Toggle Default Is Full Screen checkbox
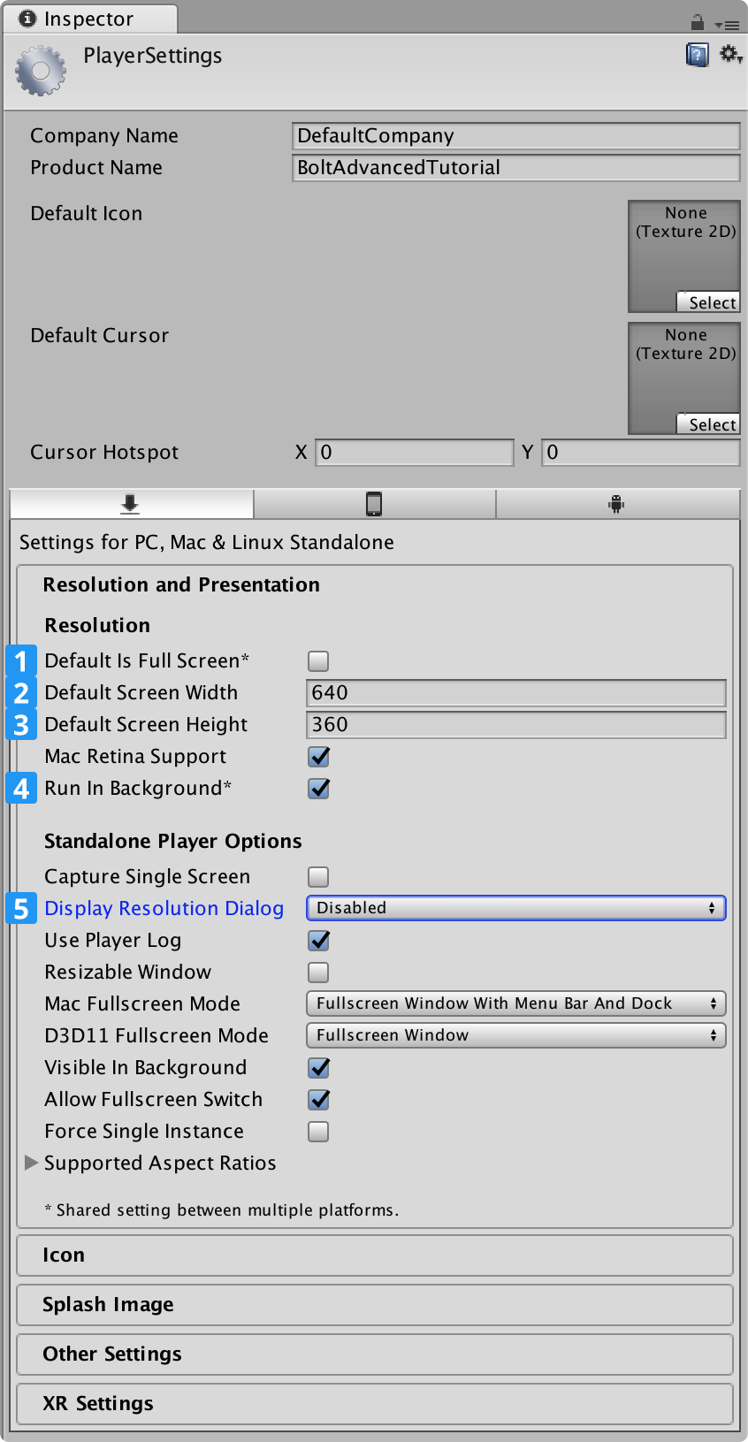Image resolution: width=748 pixels, height=1442 pixels. coord(318,660)
